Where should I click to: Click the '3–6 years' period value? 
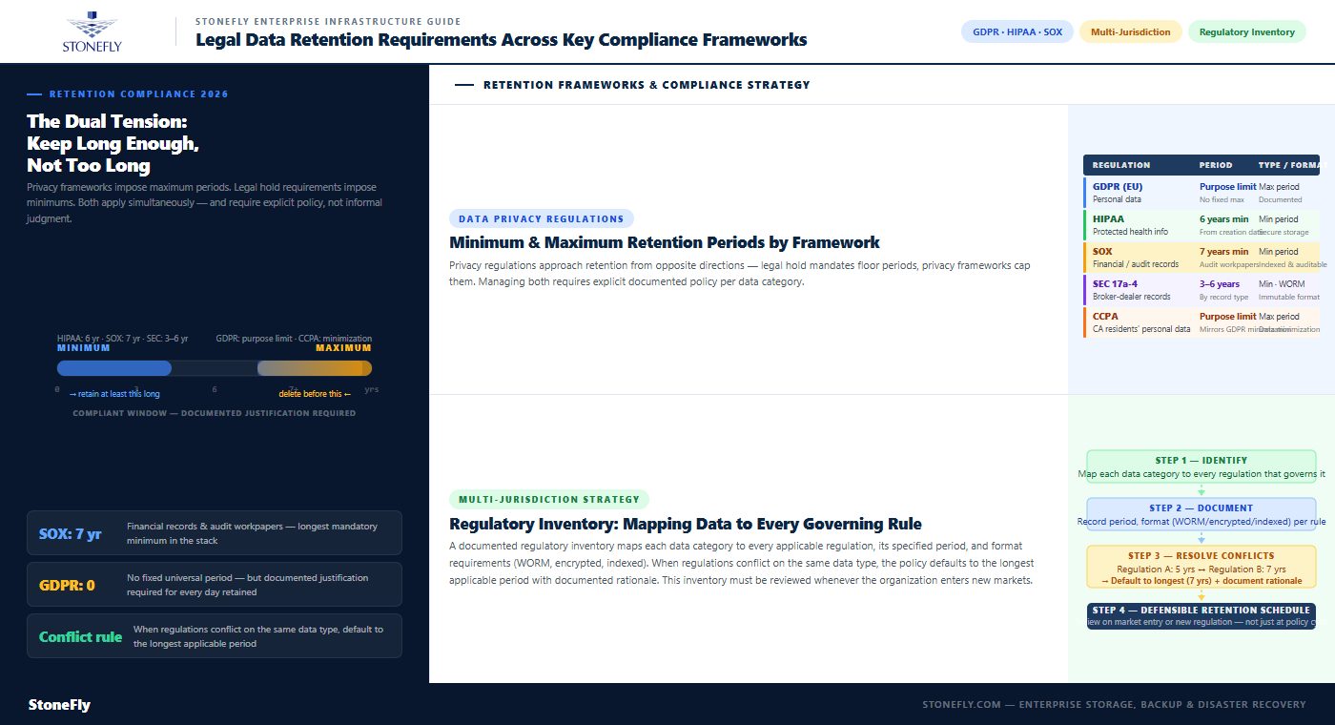(1220, 284)
